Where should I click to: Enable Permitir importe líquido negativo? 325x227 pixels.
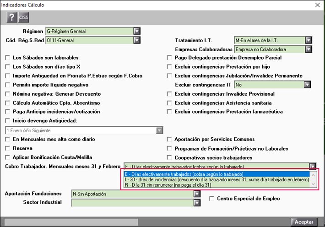(8, 85)
